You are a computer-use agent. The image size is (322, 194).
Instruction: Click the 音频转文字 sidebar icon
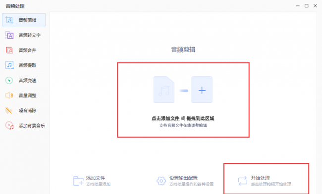click(x=9, y=35)
